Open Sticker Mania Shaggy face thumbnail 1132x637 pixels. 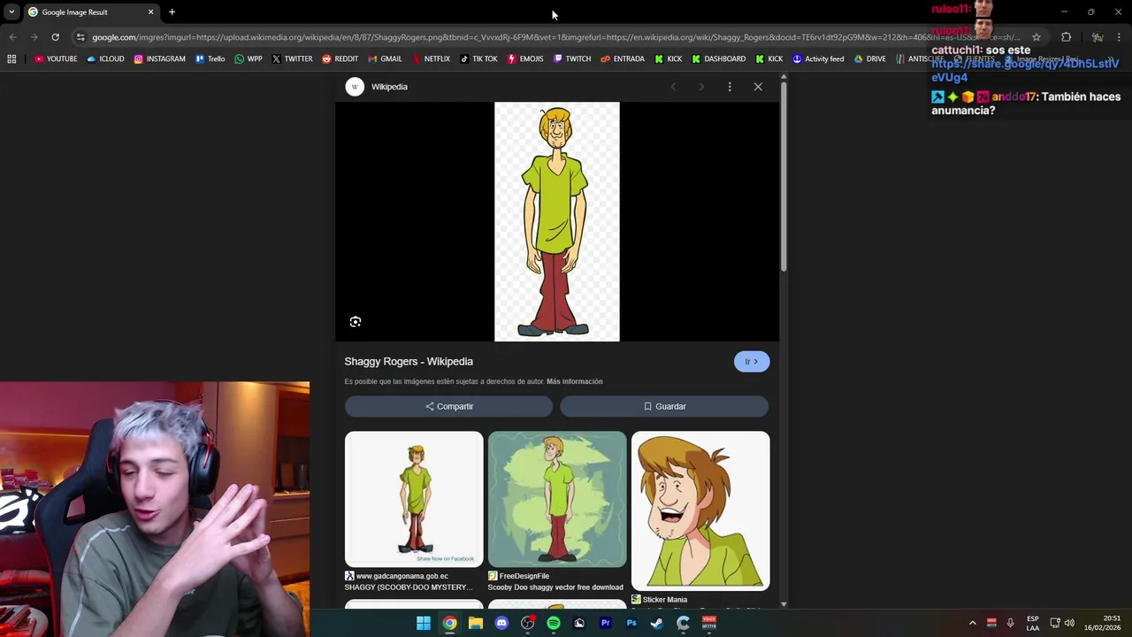(x=700, y=510)
